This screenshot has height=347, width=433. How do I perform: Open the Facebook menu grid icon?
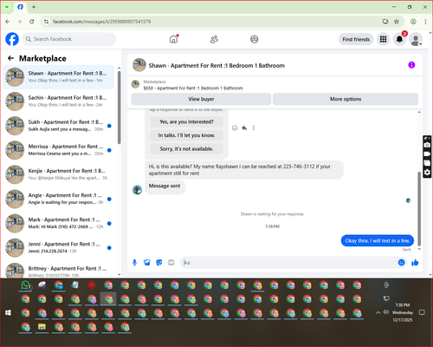tap(383, 39)
